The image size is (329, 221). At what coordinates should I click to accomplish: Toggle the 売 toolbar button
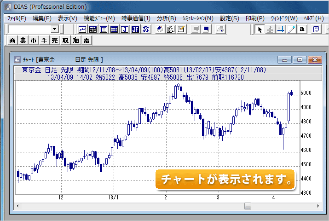click(55, 41)
